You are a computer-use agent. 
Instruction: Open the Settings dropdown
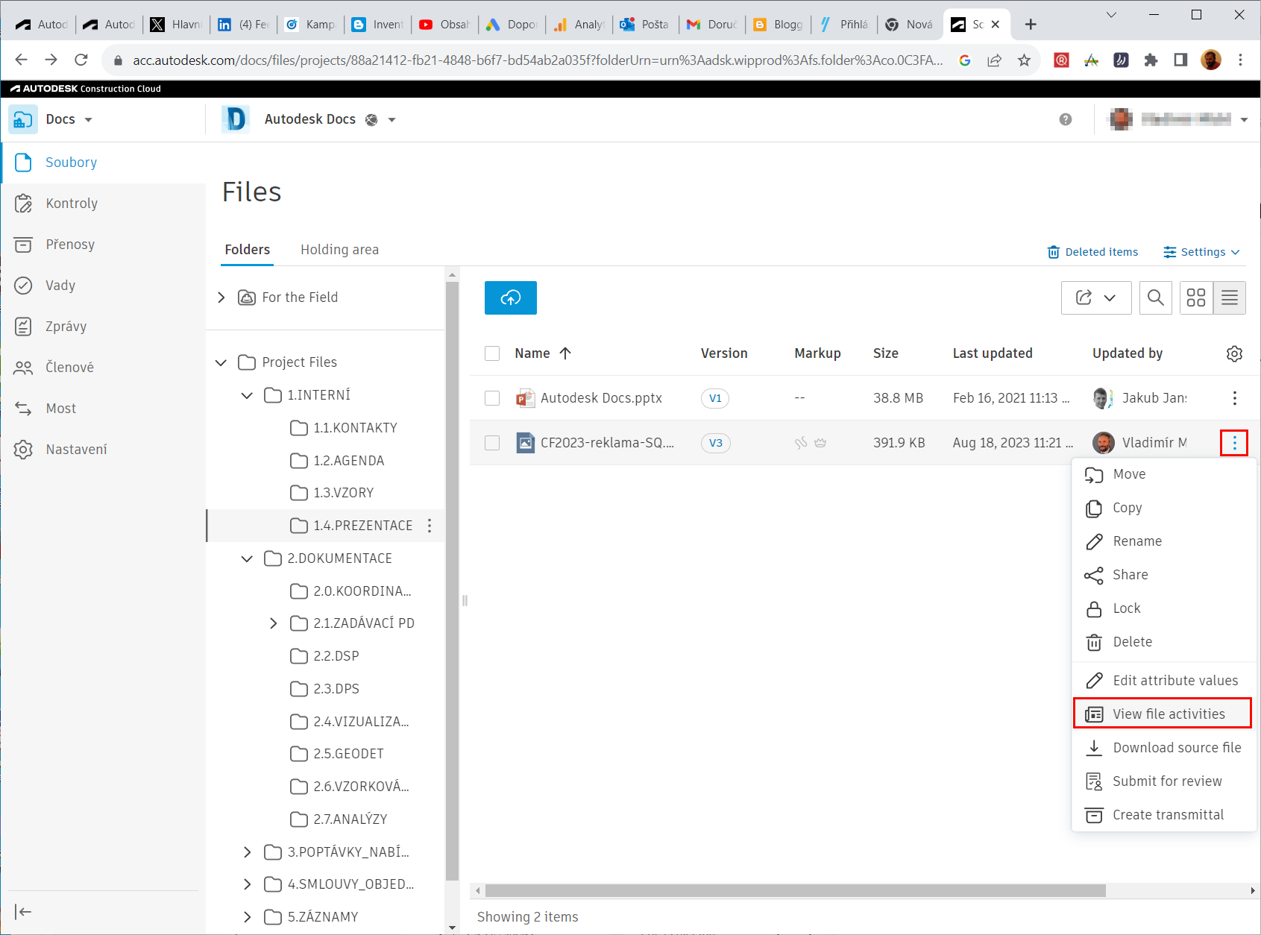point(1201,252)
